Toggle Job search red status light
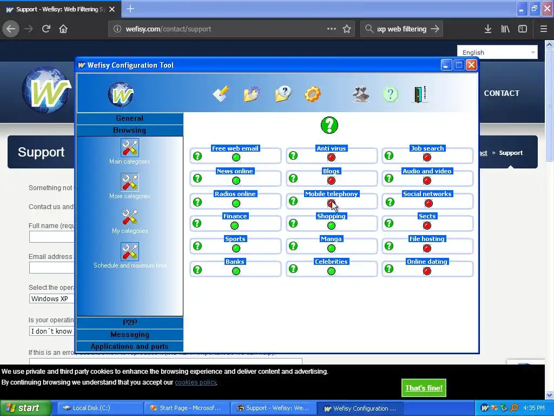This screenshot has height=416, width=554. click(x=427, y=158)
